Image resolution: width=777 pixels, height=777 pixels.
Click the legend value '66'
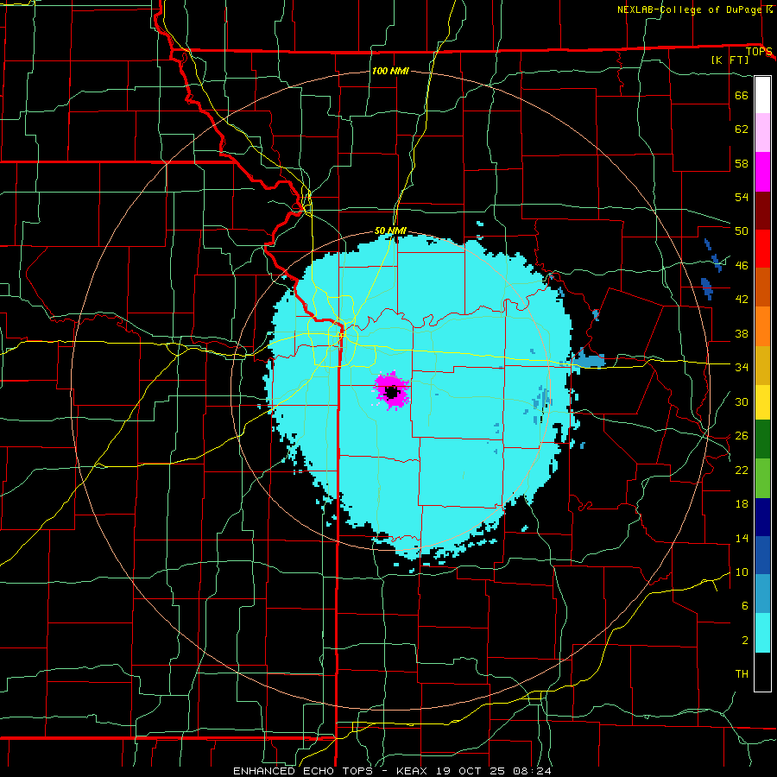[x=742, y=95]
